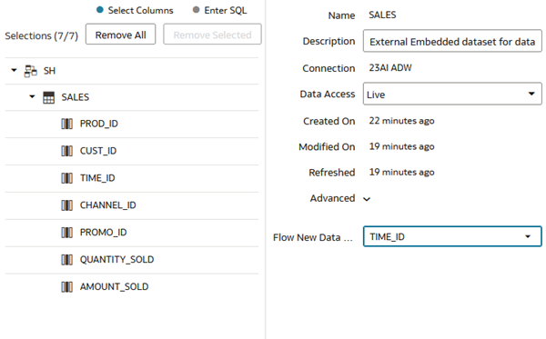This screenshot has height=339, width=546.
Task: Click the Selections (7/7) label
Action: pos(42,35)
